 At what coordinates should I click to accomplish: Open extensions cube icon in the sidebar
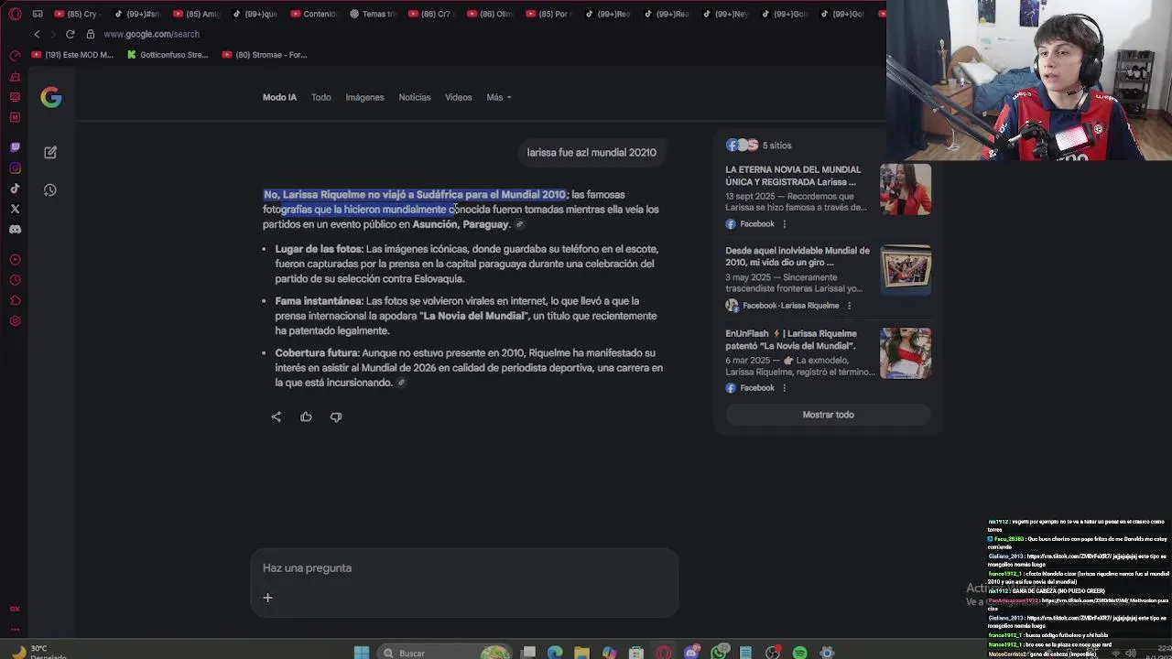tap(15, 300)
